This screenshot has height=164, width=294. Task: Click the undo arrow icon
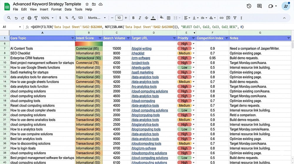coord(16,18)
